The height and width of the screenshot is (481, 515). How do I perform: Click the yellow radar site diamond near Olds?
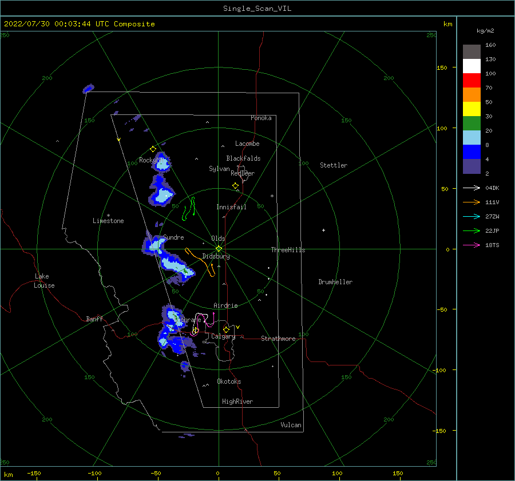[x=219, y=249]
